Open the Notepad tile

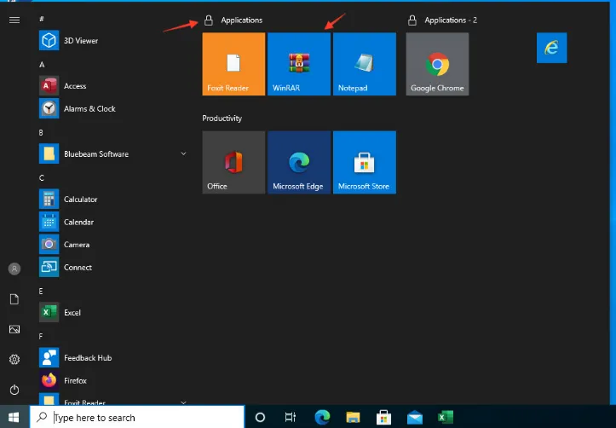point(365,64)
